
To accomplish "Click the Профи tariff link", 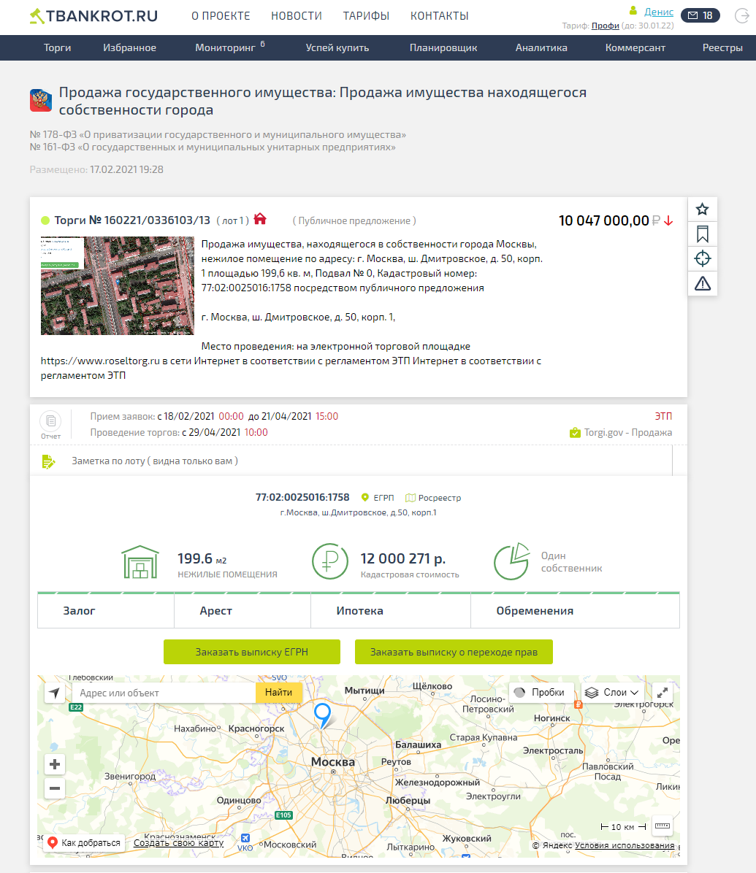I will [x=606, y=26].
